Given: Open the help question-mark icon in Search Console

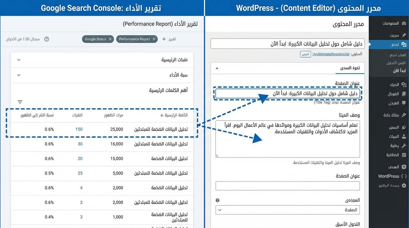Looking at the screenshot, I should [x=47, y=39].
